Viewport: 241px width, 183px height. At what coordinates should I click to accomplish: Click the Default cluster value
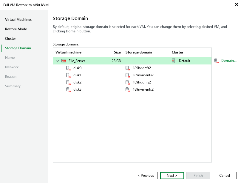click(x=185, y=61)
